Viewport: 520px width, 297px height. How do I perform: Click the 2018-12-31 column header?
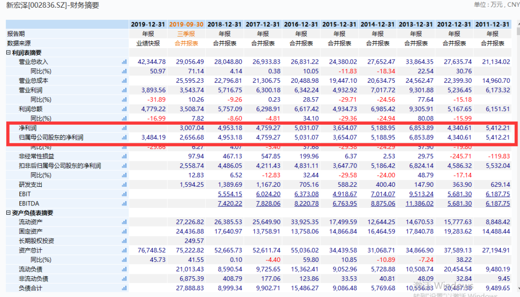tap(224, 25)
